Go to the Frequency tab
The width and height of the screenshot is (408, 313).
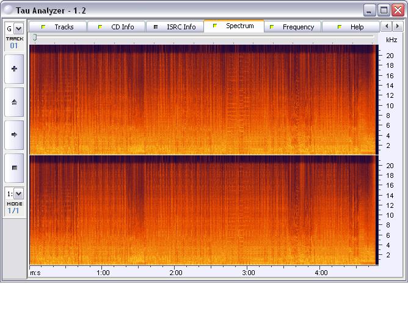tap(292, 27)
